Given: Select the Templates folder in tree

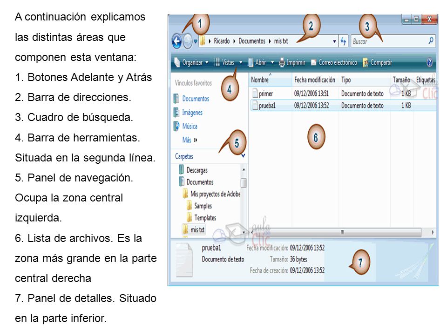Looking at the screenshot, I should pos(205,218).
